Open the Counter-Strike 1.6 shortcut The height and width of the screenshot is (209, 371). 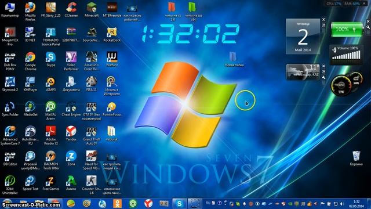click(92, 185)
